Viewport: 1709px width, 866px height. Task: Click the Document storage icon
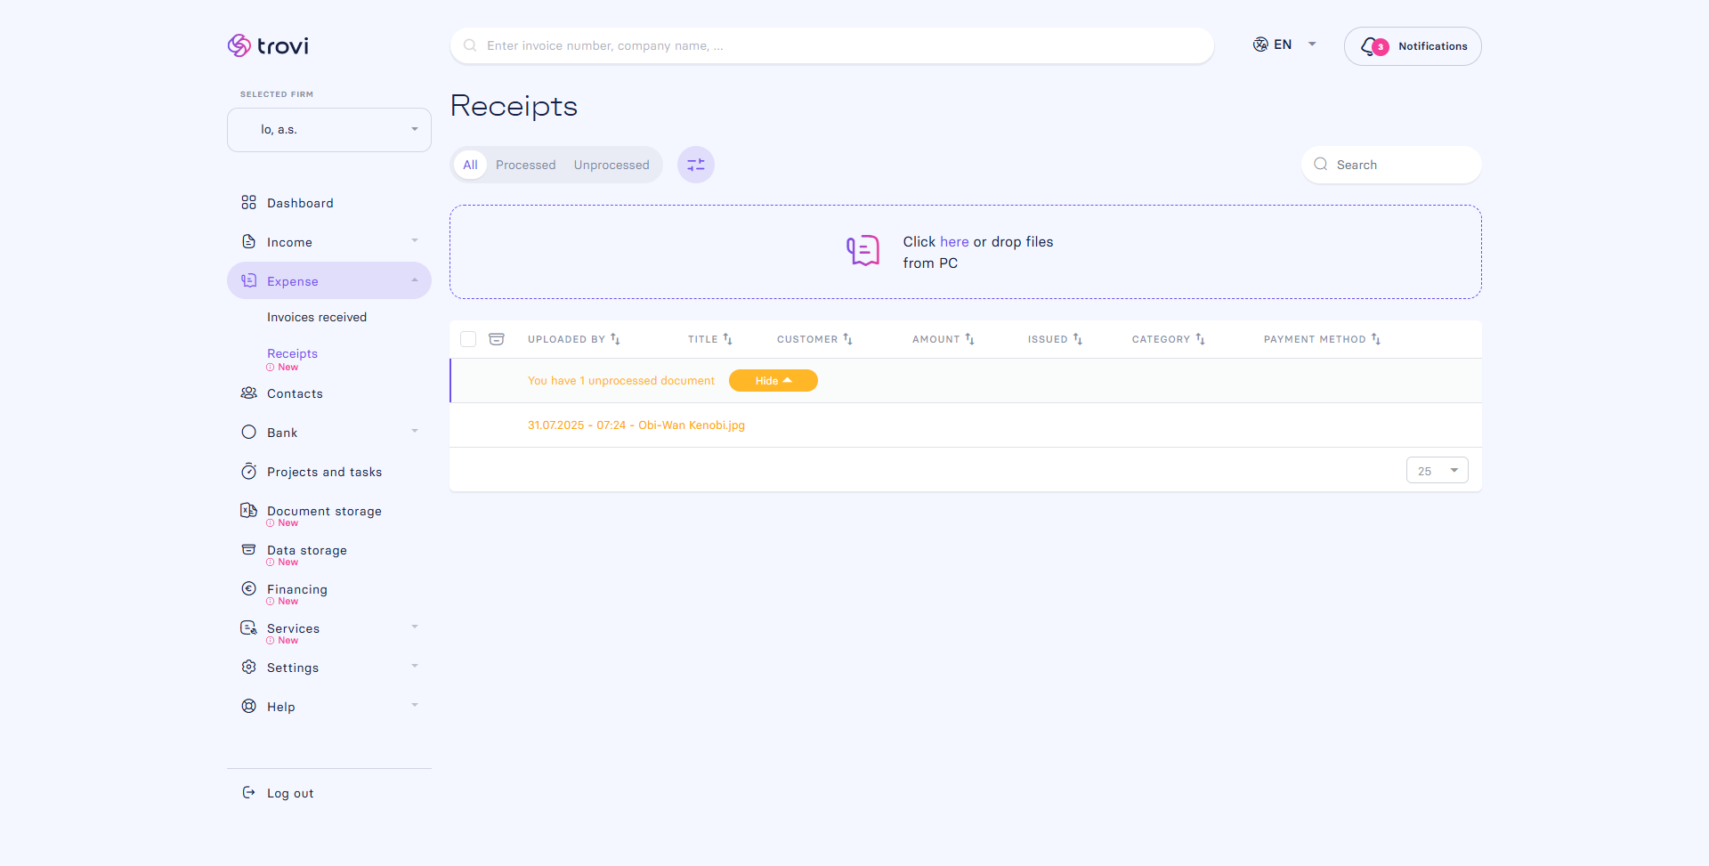[x=248, y=510]
